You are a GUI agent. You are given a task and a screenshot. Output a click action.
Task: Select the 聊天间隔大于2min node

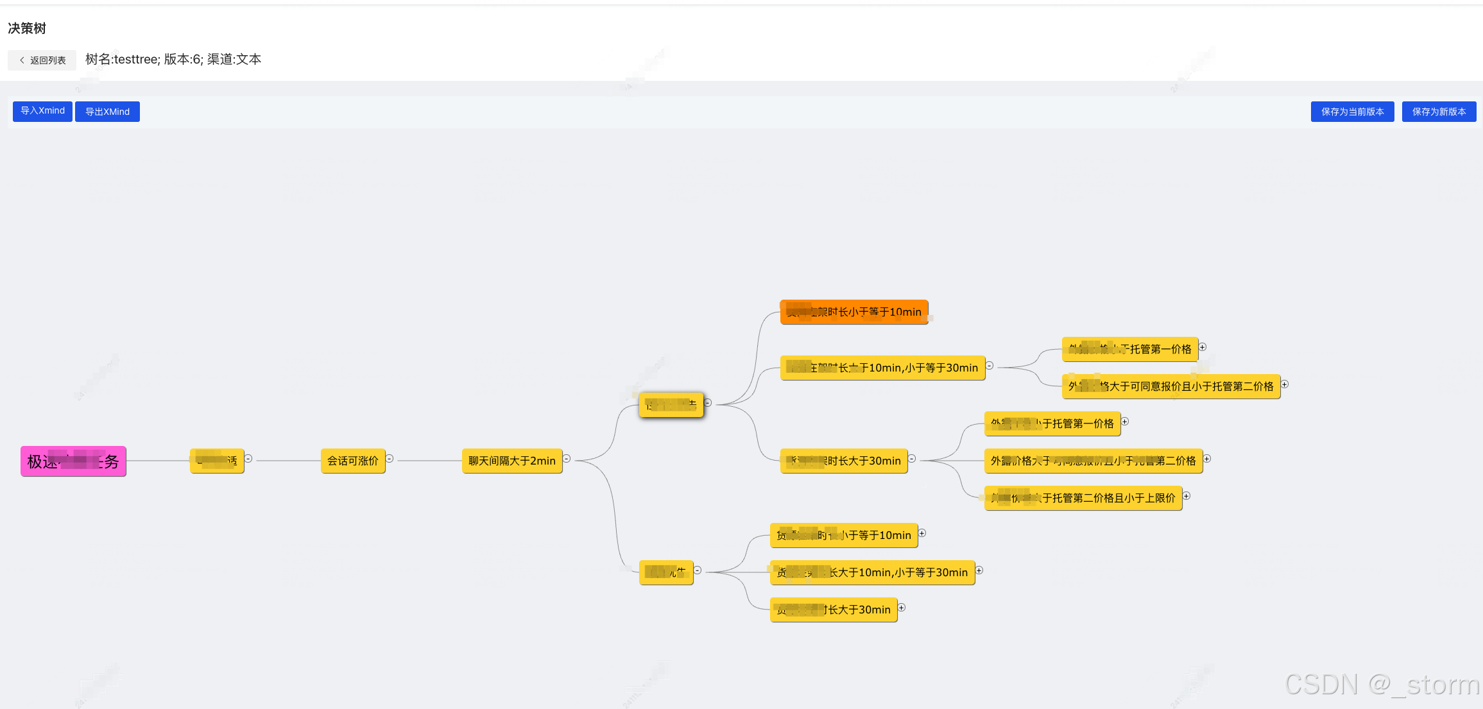pos(512,460)
